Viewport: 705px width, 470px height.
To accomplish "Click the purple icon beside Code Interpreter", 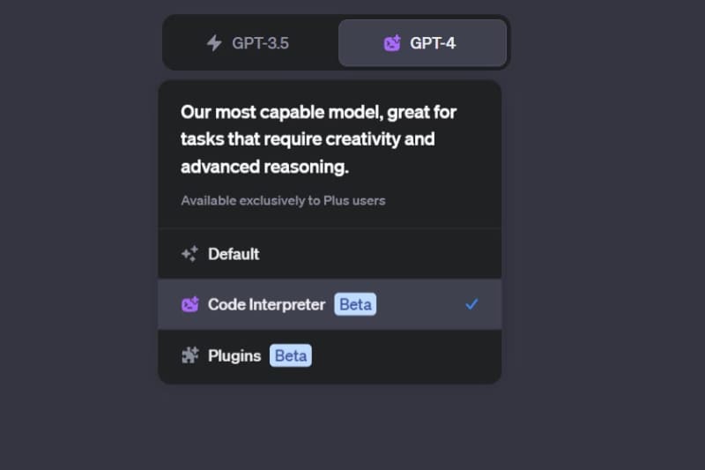I will point(189,305).
